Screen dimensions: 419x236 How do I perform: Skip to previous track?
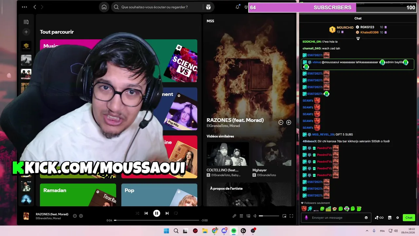click(146, 213)
